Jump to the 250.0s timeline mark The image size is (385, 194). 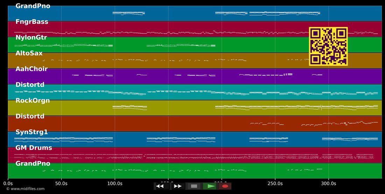[275, 183]
